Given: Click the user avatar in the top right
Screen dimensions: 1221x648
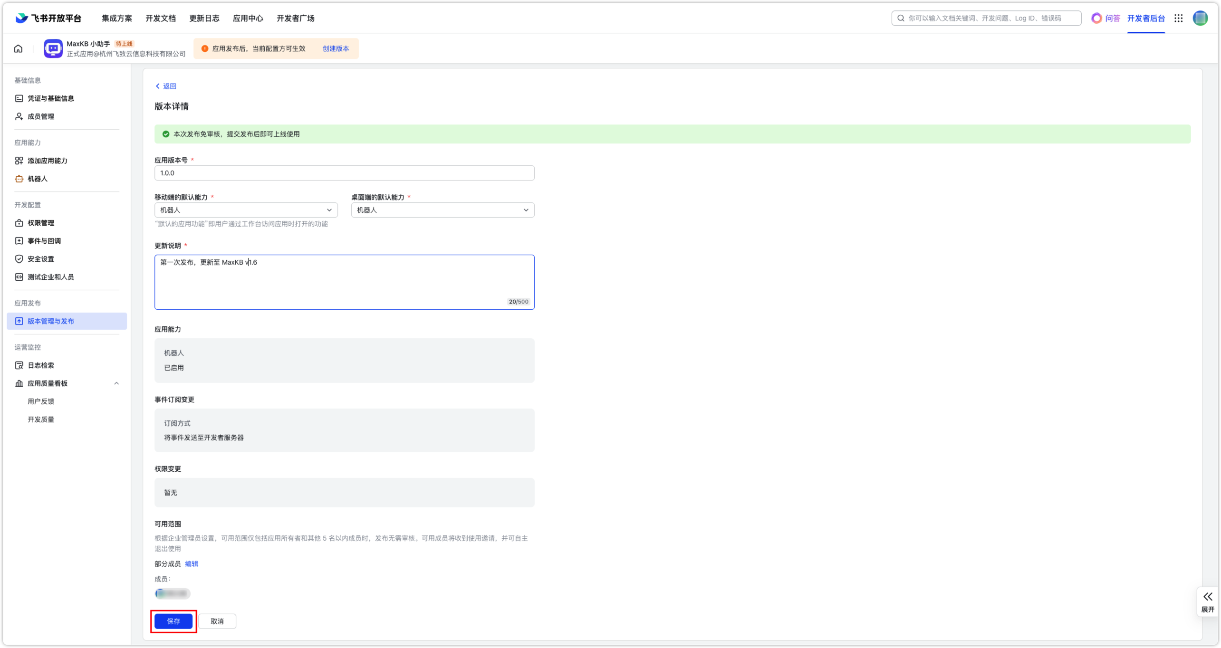Looking at the screenshot, I should click(1200, 18).
